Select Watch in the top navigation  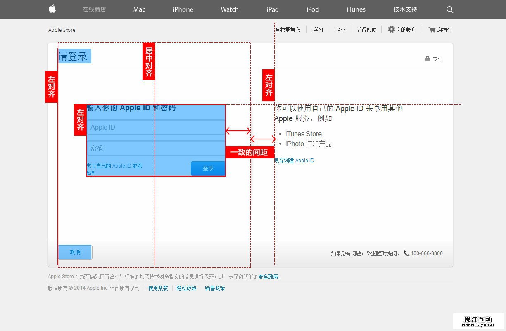pyautogui.click(x=229, y=9)
